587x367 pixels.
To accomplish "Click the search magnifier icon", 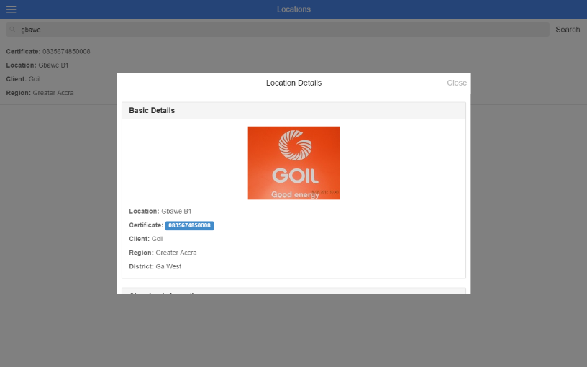I will (x=12, y=30).
